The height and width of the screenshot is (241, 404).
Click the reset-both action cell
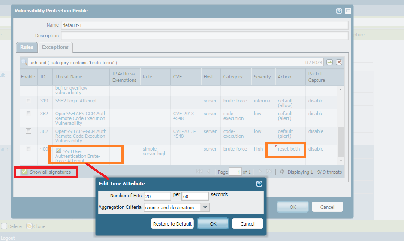click(x=289, y=149)
